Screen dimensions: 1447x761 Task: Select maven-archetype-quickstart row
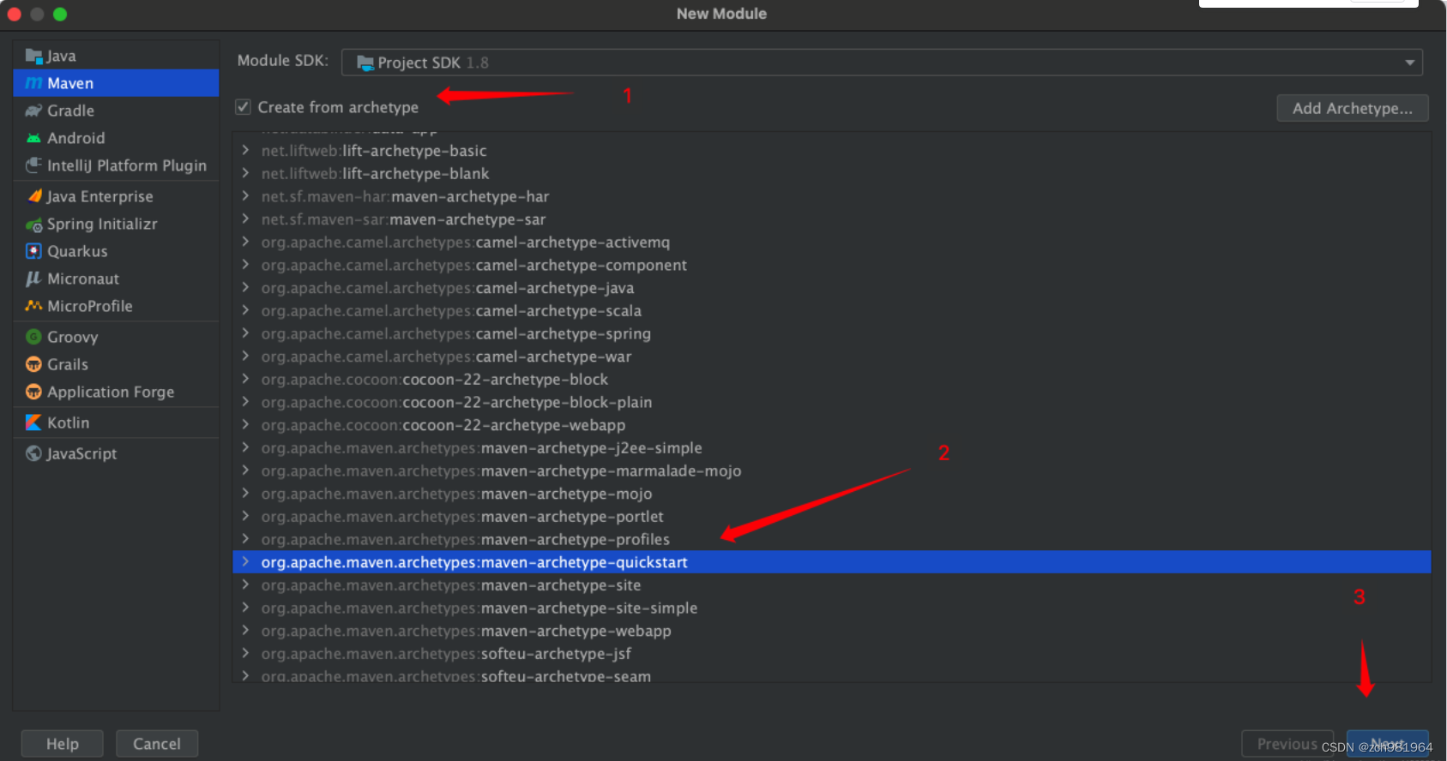(x=831, y=562)
